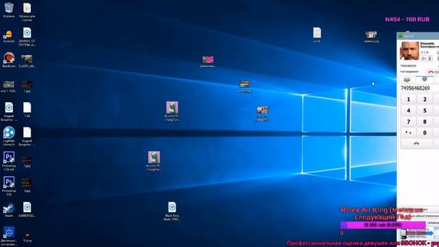The height and width of the screenshot is (247, 439).
Task: Select the blank text file near превью.jpg
Action: 317,35
